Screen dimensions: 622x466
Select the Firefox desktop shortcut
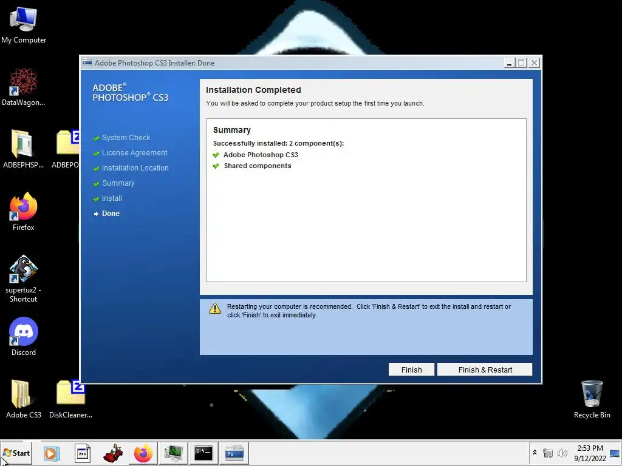pyautogui.click(x=24, y=212)
